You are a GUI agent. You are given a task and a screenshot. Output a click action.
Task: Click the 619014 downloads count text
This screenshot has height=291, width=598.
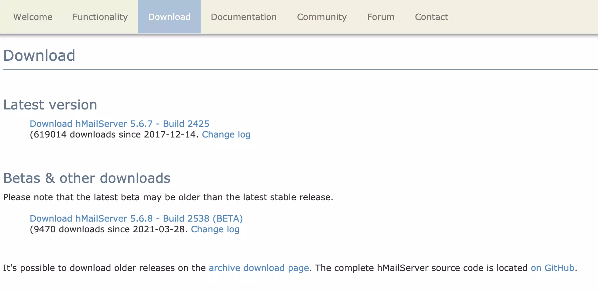(x=114, y=134)
